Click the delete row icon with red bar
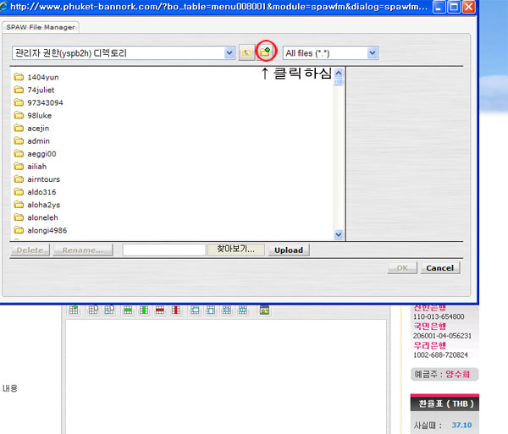Image resolution: width=508 pixels, height=434 pixels. [158, 310]
